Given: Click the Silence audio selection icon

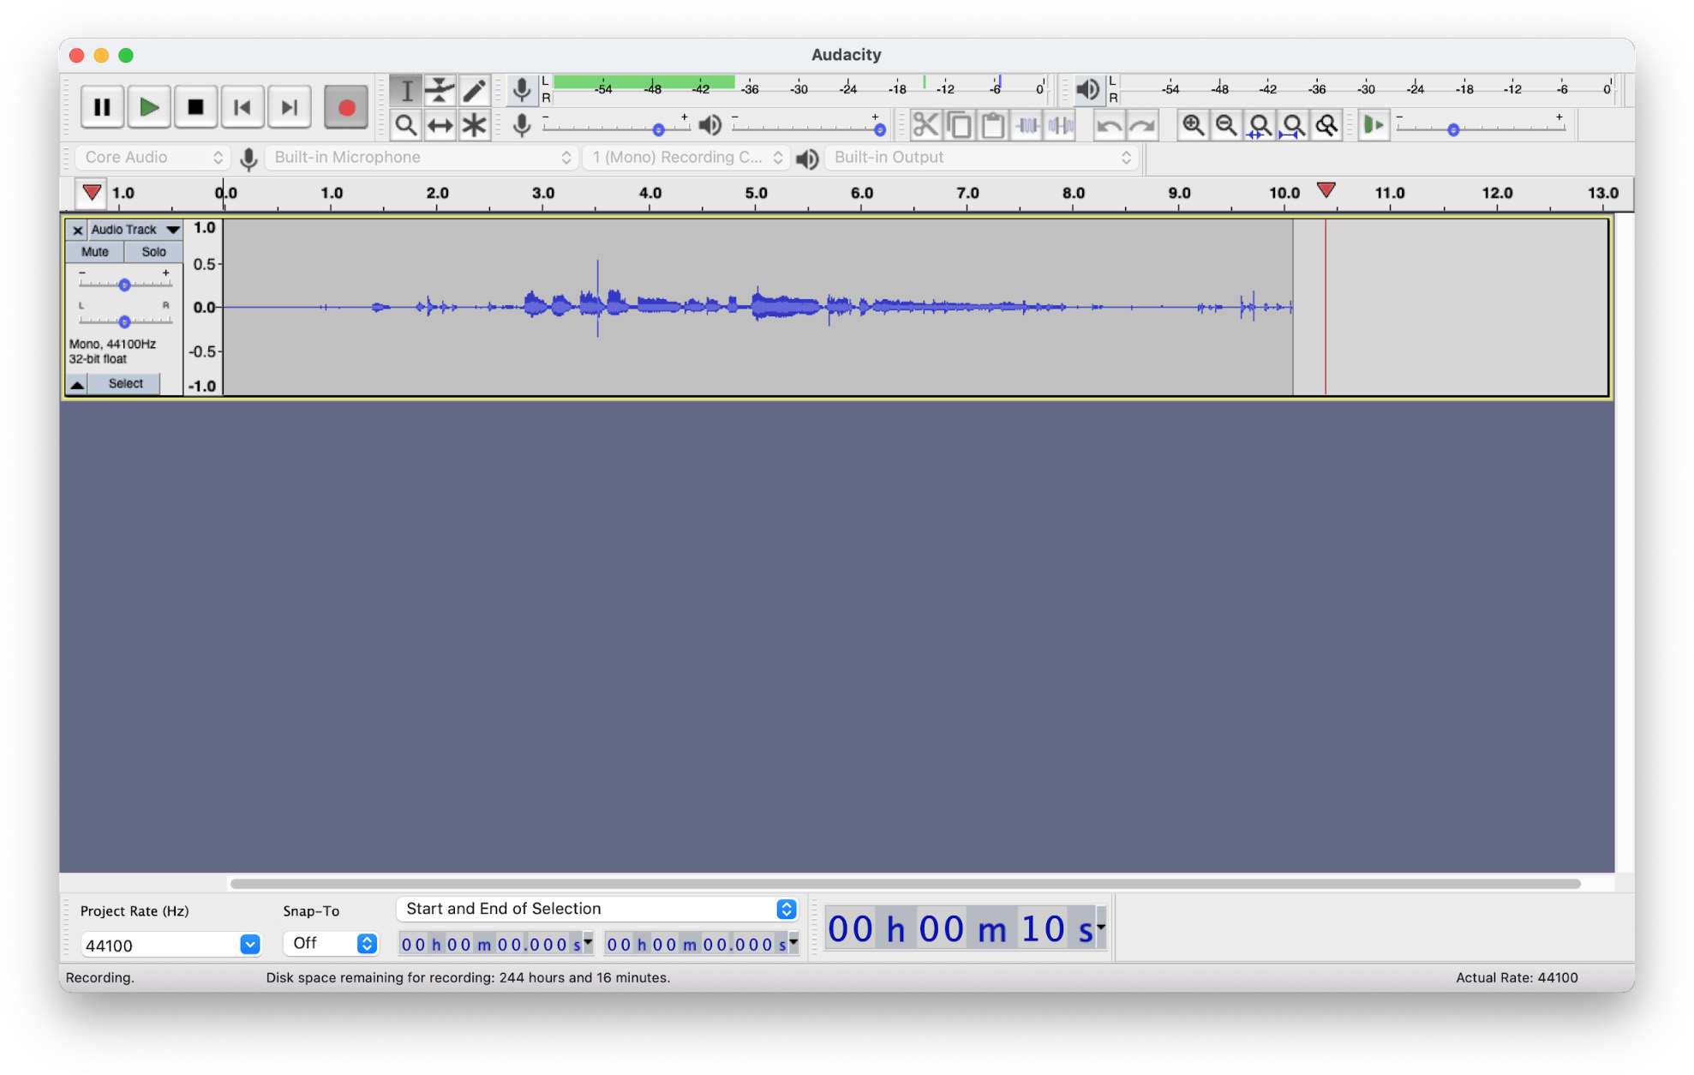Looking at the screenshot, I should click(1061, 125).
